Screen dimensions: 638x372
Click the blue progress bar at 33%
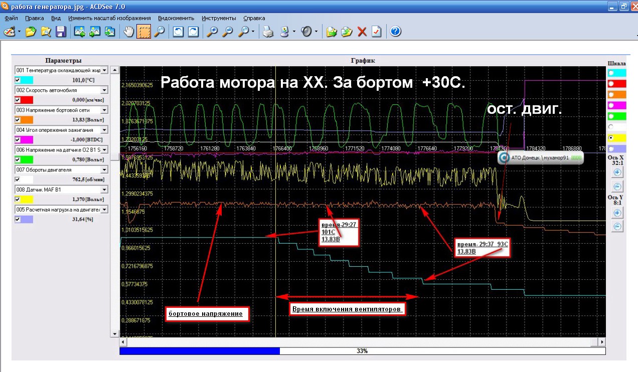[200, 351]
